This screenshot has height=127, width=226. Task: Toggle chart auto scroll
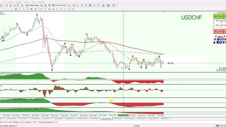click(x=95, y=5)
